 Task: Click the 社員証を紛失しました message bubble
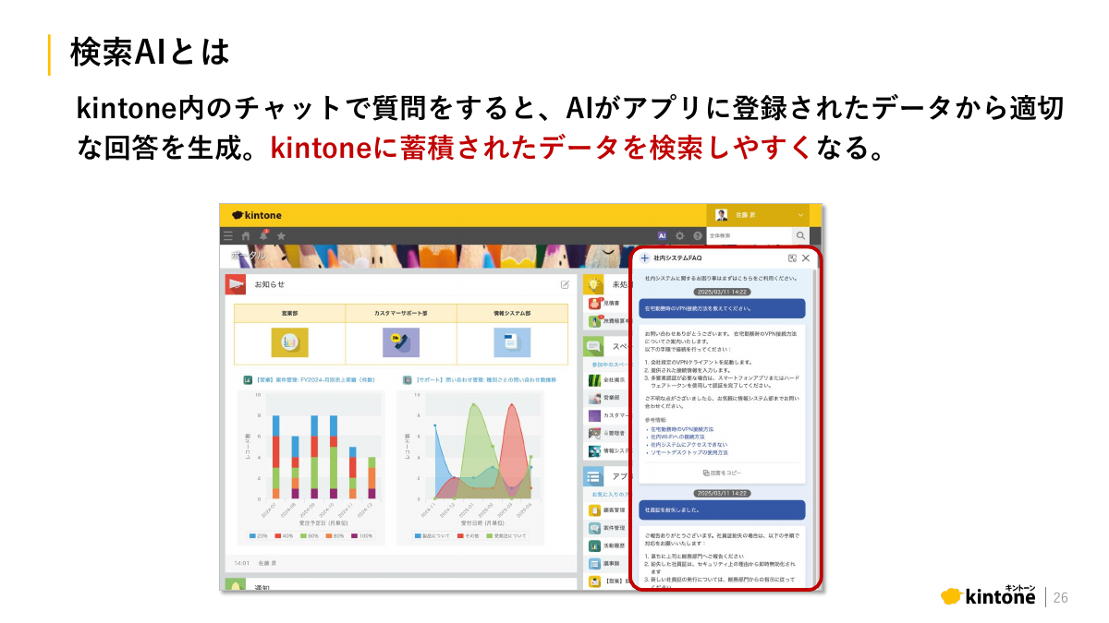click(x=722, y=509)
